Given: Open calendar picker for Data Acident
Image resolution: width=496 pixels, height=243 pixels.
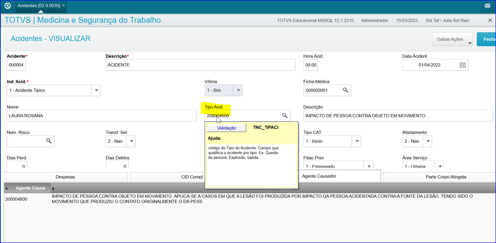Looking at the screenshot, I should tap(462, 65).
